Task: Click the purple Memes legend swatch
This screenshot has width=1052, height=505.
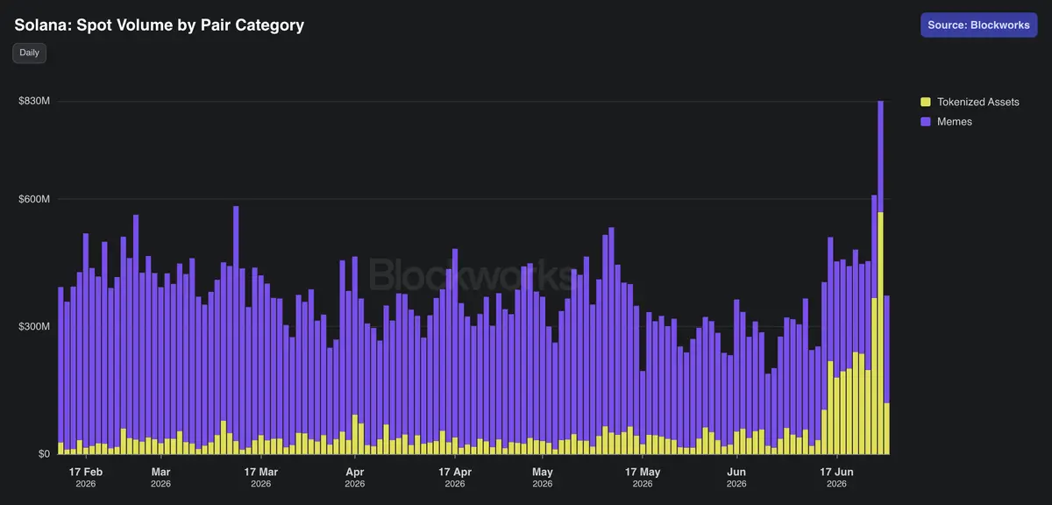Action: pyautogui.click(x=925, y=122)
